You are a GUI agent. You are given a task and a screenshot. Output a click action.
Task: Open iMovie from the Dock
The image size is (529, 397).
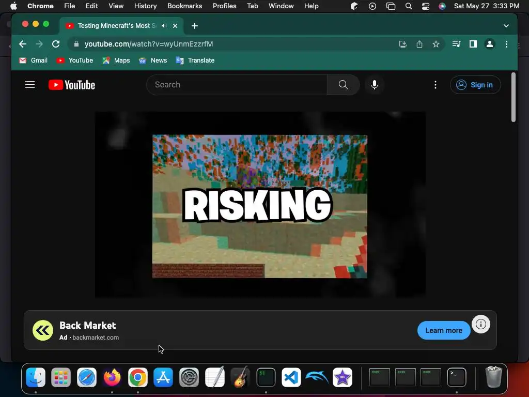tap(343, 377)
